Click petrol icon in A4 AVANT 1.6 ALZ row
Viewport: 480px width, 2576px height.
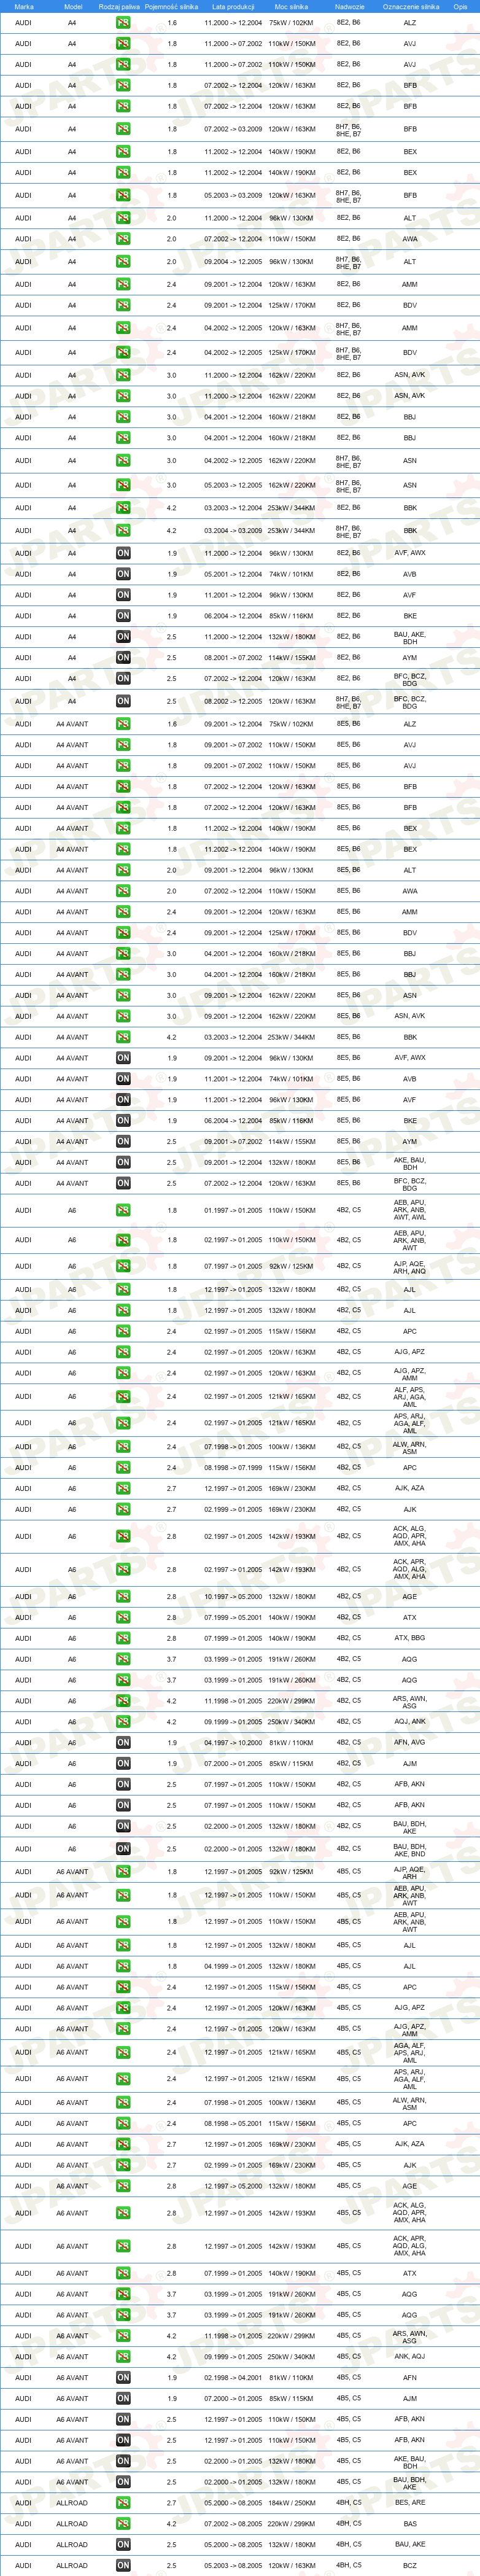(x=123, y=724)
